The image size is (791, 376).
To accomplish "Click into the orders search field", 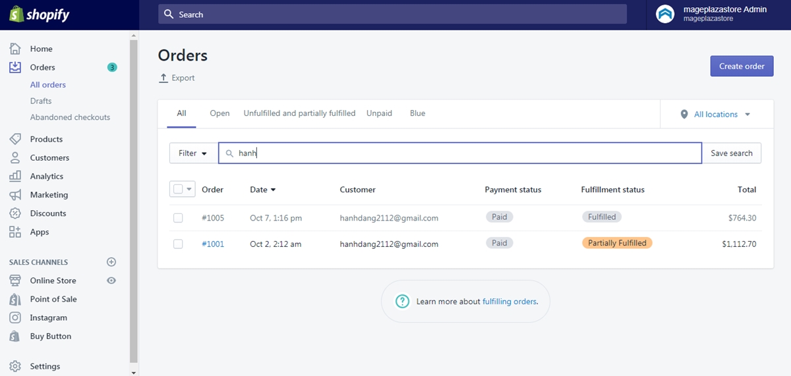I will [460, 153].
